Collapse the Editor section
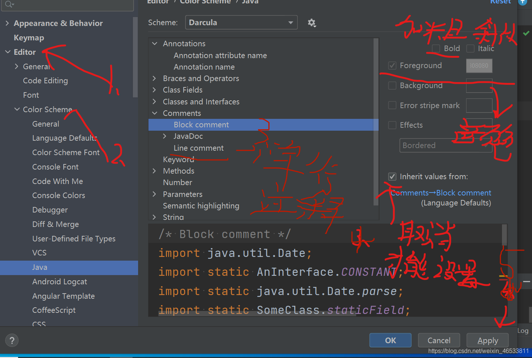 tap(7, 52)
